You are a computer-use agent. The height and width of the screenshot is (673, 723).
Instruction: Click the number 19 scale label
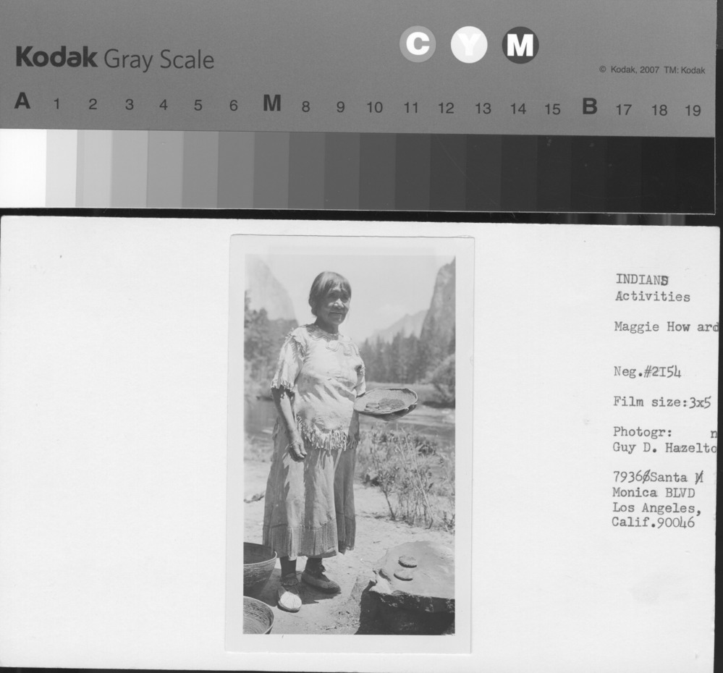point(693,111)
